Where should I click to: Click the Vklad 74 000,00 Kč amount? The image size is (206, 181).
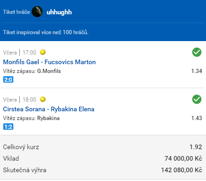(x=183, y=158)
